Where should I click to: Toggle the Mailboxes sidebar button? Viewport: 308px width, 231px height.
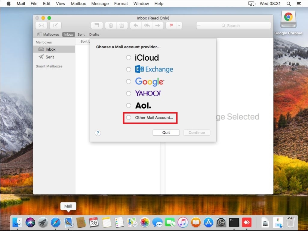tap(48, 34)
